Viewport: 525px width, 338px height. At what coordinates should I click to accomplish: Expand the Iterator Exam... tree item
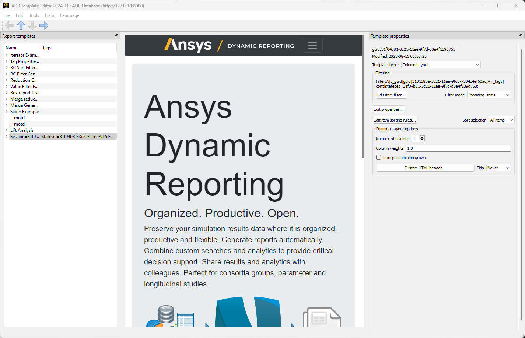(x=7, y=55)
